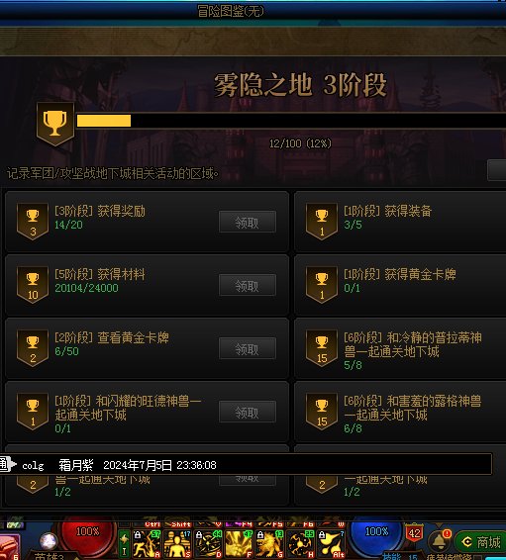Screen dimensions: 506x560
Task: Click 领取 for 获得材料 achievement
Action: tap(248, 285)
